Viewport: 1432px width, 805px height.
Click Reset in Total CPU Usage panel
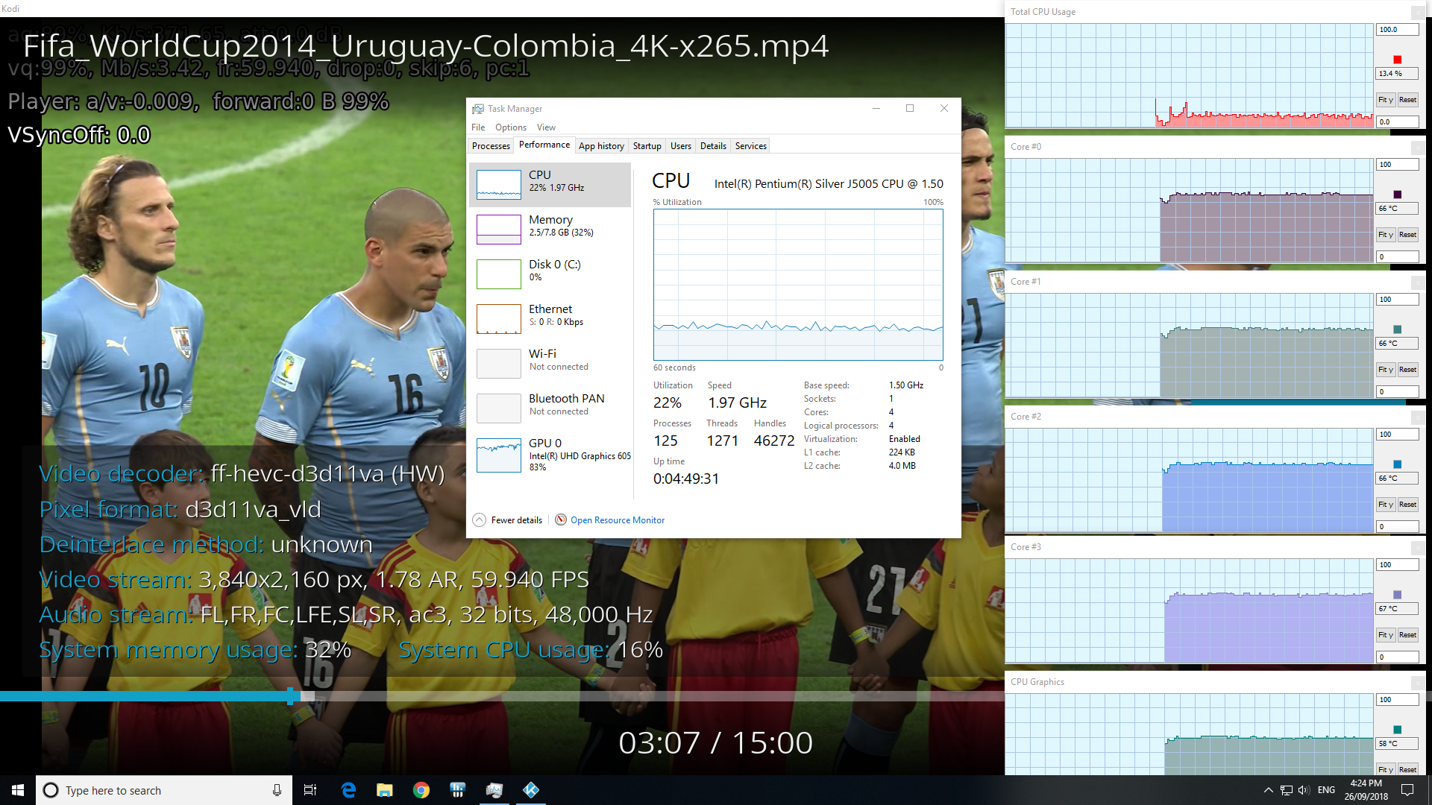coord(1408,100)
